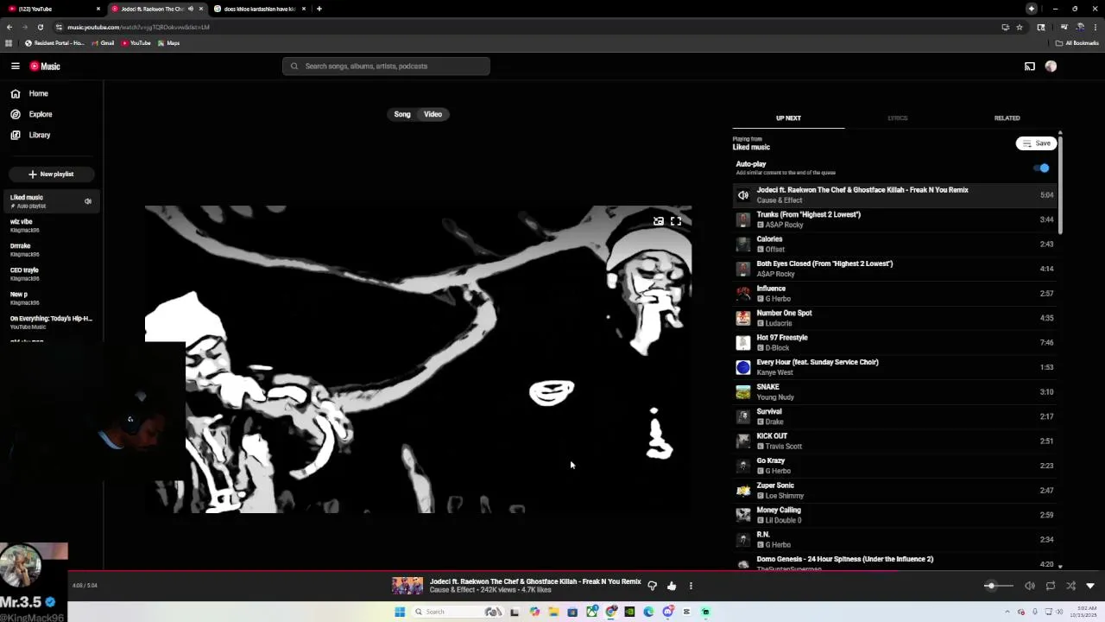This screenshot has height=622, width=1105.
Task: Reload the page
Action: [40, 27]
